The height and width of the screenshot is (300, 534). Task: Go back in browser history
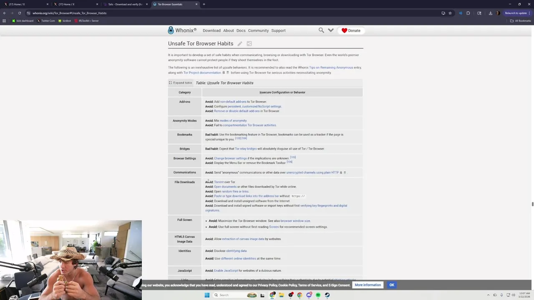[5, 13]
